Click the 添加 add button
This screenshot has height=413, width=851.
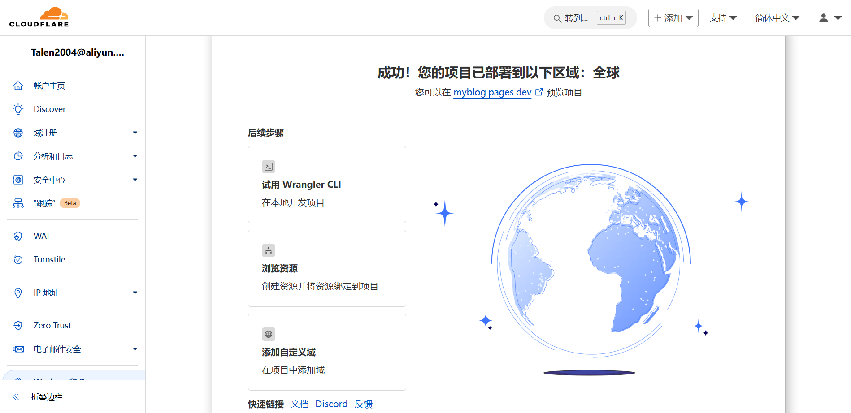pos(673,18)
